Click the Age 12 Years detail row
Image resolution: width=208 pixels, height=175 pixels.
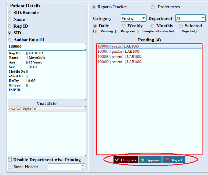pyautogui.click(x=25, y=62)
